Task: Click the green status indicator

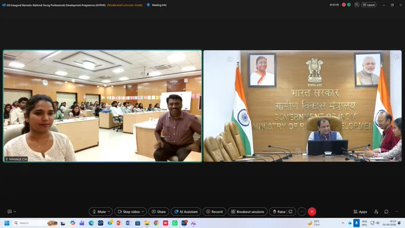Action: tap(348, 5)
